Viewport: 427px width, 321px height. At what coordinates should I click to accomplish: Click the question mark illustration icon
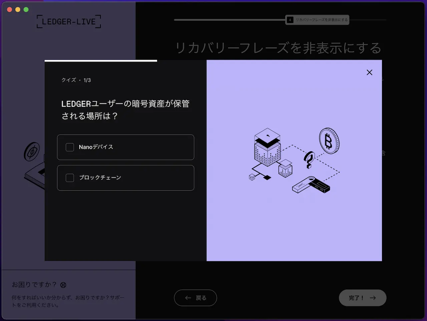click(309, 160)
